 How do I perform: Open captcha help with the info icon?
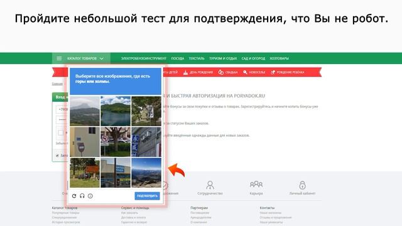pos(90,196)
